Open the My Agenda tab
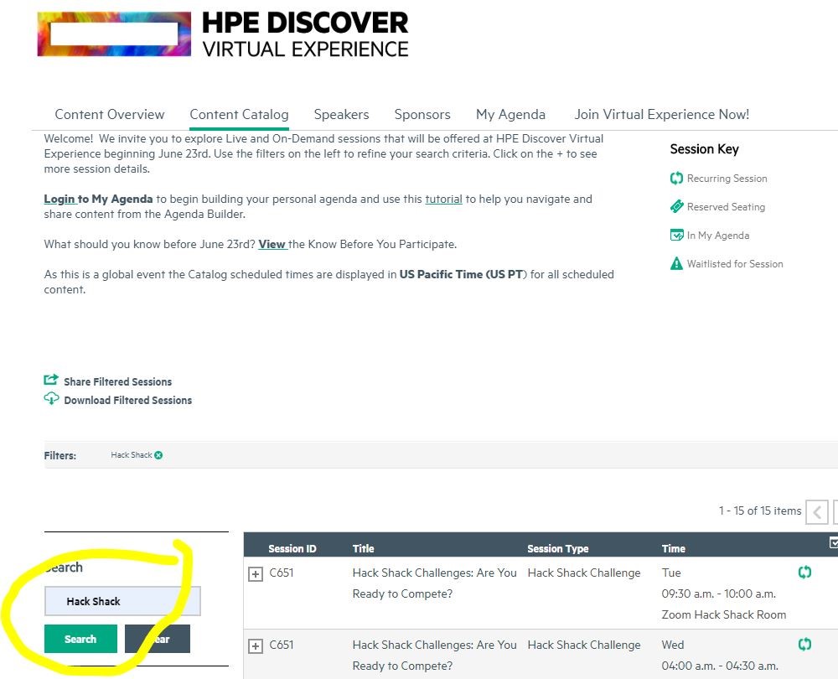 coord(510,115)
